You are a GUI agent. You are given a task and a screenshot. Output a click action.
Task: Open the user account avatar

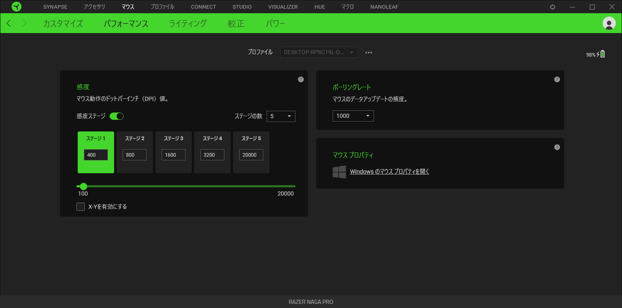[x=609, y=23]
